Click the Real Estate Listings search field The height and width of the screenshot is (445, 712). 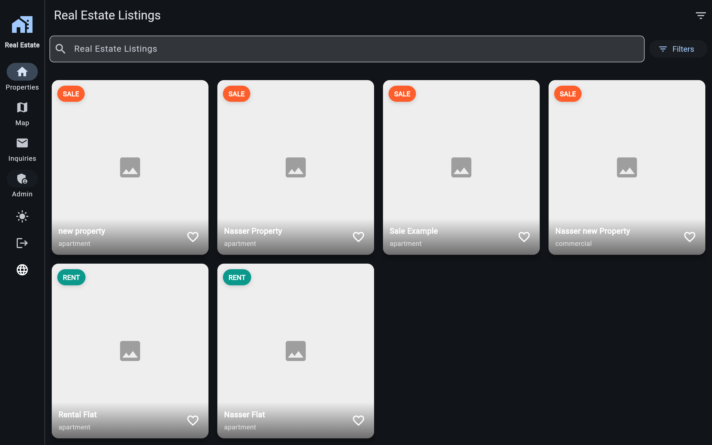pyautogui.click(x=347, y=49)
